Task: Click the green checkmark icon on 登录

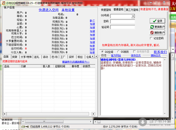Action: pos(155,21)
